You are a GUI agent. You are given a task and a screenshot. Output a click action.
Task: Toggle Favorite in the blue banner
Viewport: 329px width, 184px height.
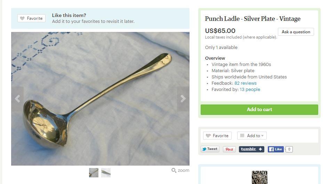tap(31, 18)
